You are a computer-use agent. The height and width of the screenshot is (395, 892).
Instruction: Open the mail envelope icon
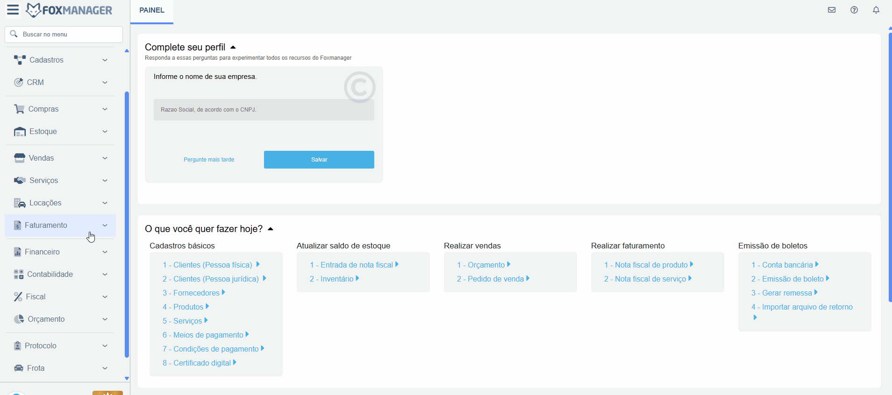832,10
